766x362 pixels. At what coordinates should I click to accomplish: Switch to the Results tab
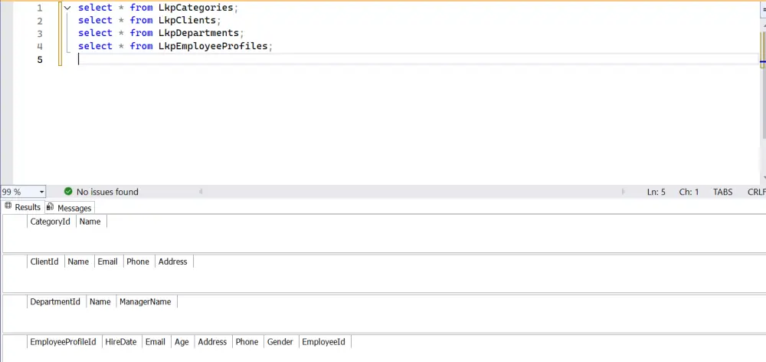23,207
